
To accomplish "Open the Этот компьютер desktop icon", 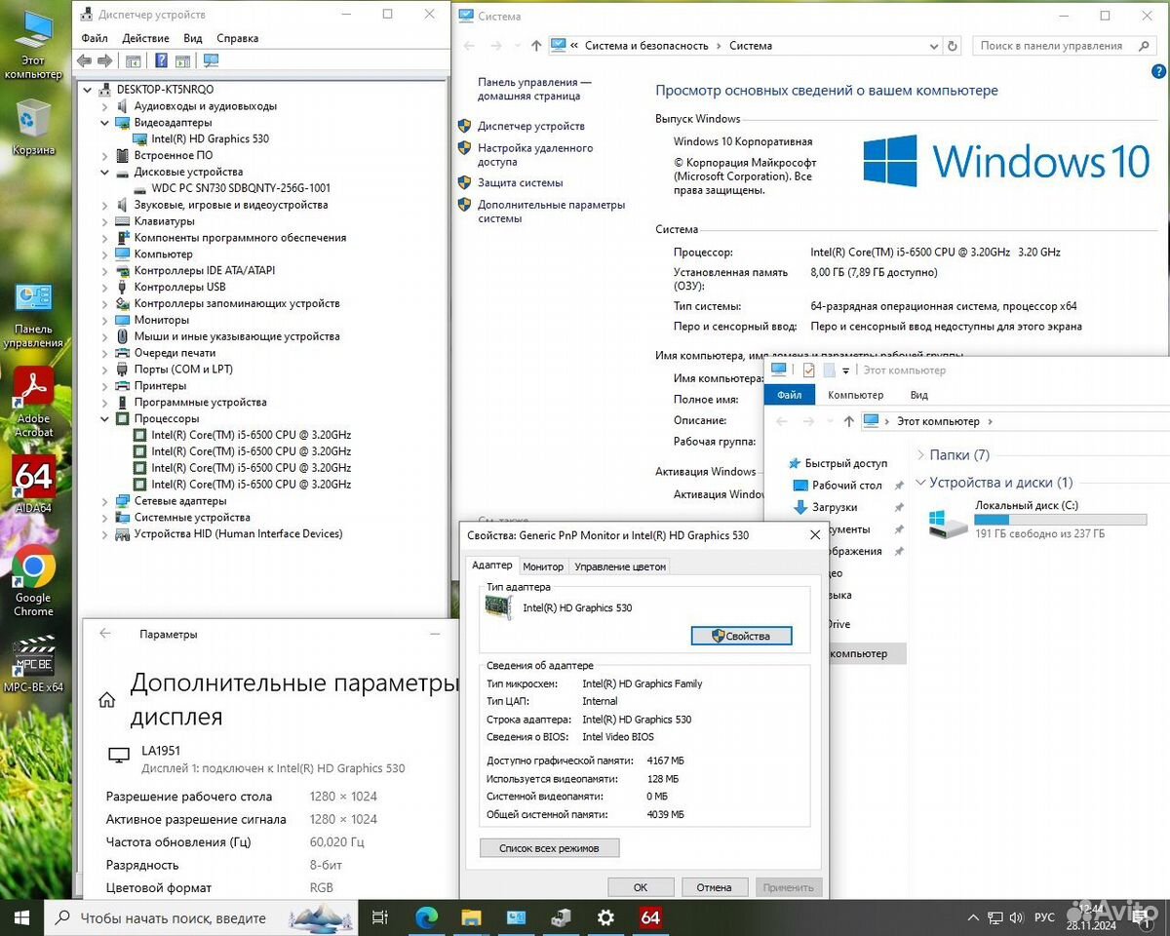I will 33,44.
